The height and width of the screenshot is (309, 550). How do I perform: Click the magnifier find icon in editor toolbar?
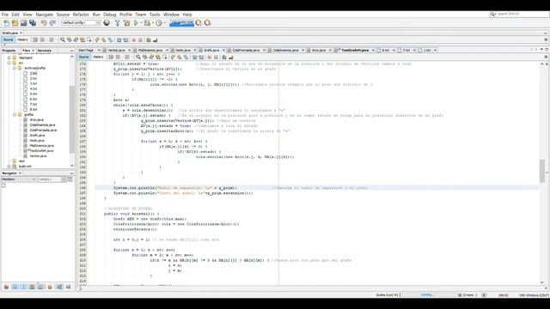point(138,58)
